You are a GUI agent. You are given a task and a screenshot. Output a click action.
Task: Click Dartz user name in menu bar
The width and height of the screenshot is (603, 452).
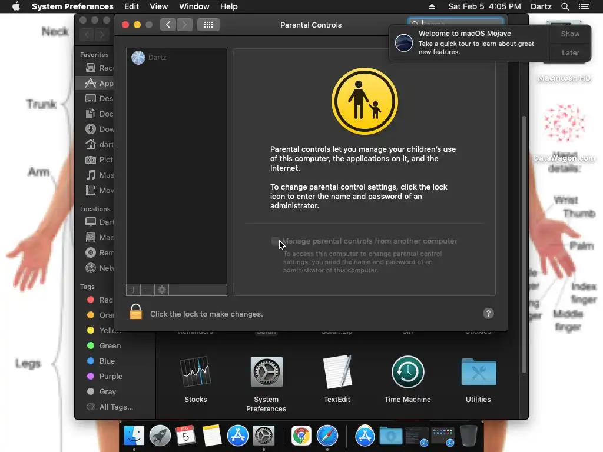(x=541, y=6)
